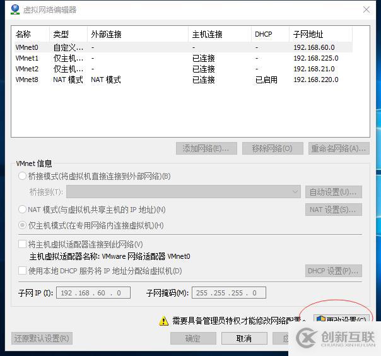Click VMnet8 NAT 模式 external connection cell

(106, 80)
